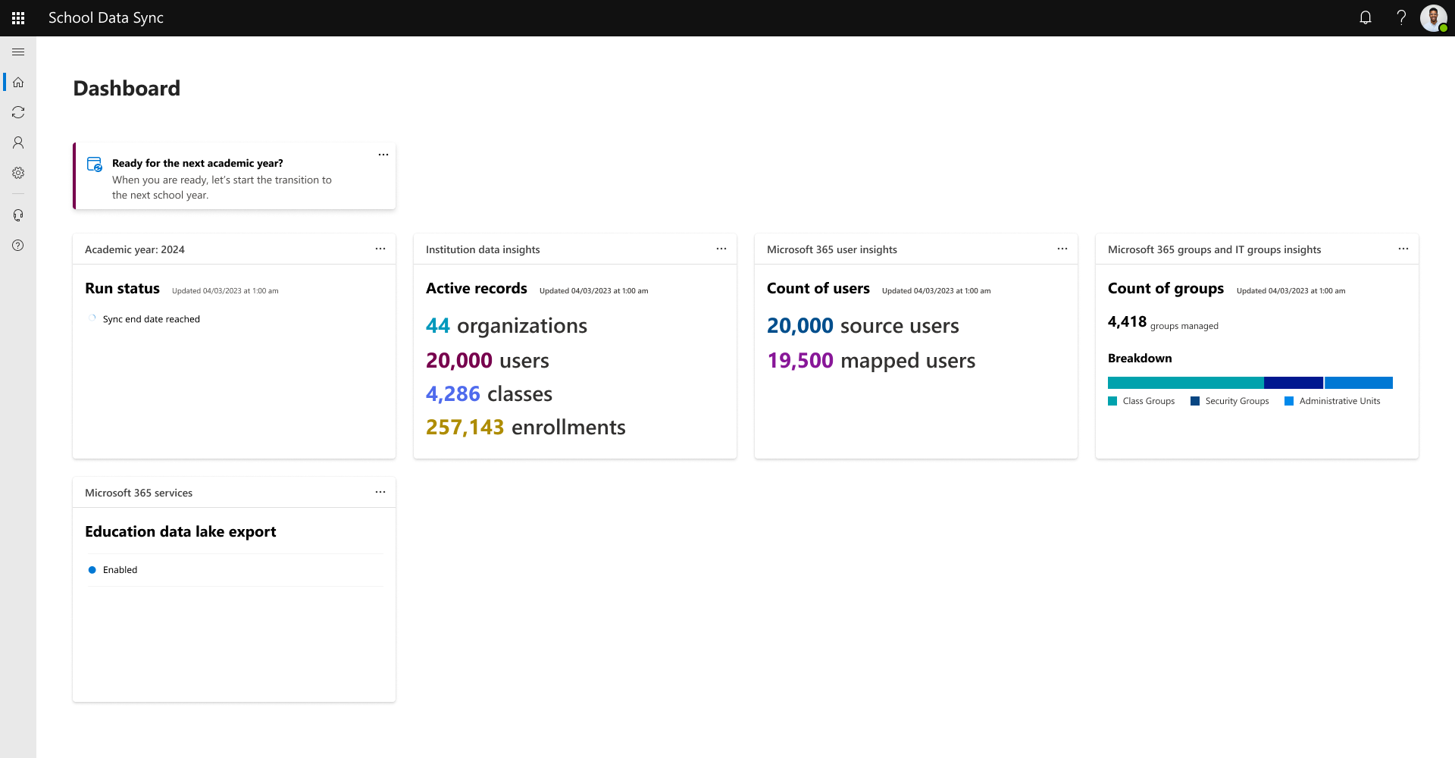Open the app launcher waffle icon
The height and width of the screenshot is (758, 1455).
[18, 18]
